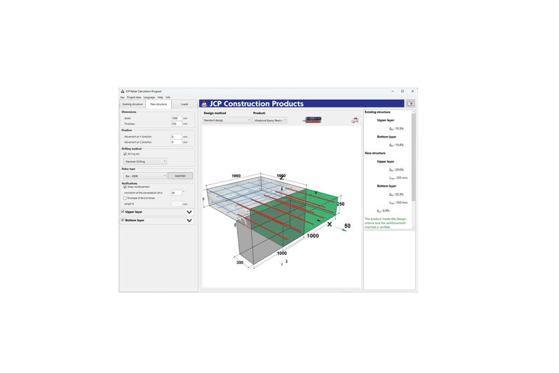
Task: Click the Movement on Z direction field
Action: click(176, 142)
